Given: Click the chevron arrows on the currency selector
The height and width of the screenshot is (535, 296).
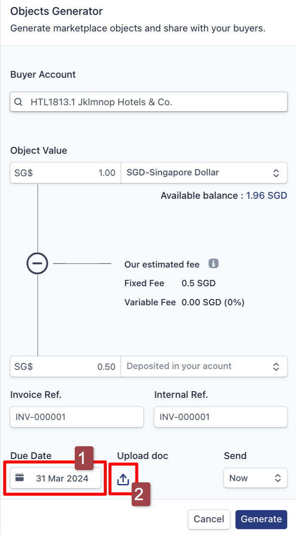Looking at the screenshot, I should 276,173.
